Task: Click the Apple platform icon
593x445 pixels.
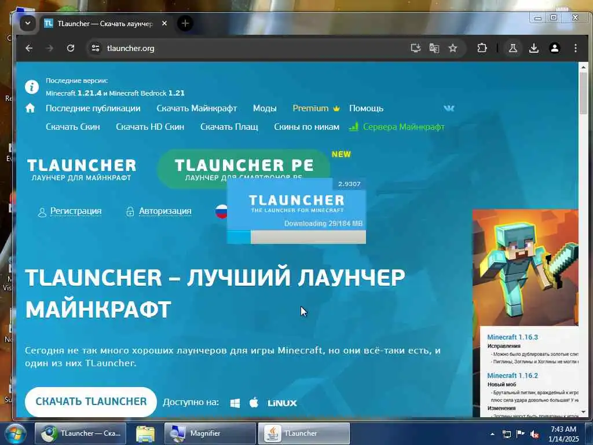Action: coord(254,402)
